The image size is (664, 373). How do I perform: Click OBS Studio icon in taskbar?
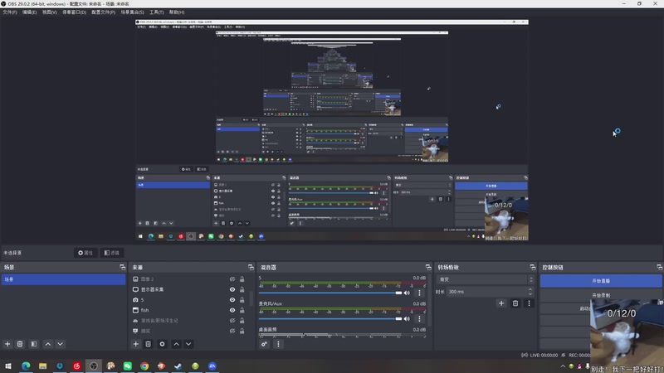click(94, 366)
